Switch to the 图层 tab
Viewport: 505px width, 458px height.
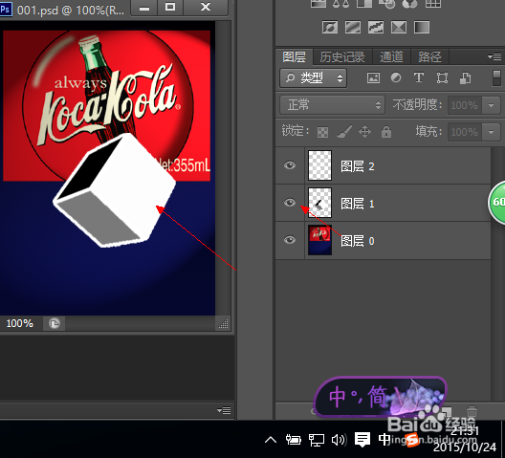tap(294, 57)
